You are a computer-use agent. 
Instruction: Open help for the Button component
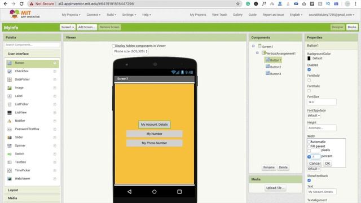click(x=55, y=63)
